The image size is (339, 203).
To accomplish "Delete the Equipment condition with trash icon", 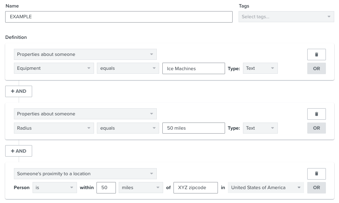I will tap(316, 54).
